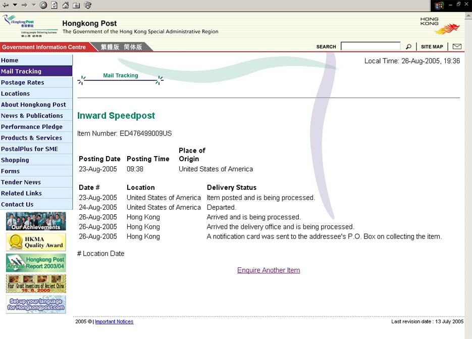Open the Important Notices link
Image resolution: width=472 pixels, height=339 pixels.
pyautogui.click(x=114, y=321)
